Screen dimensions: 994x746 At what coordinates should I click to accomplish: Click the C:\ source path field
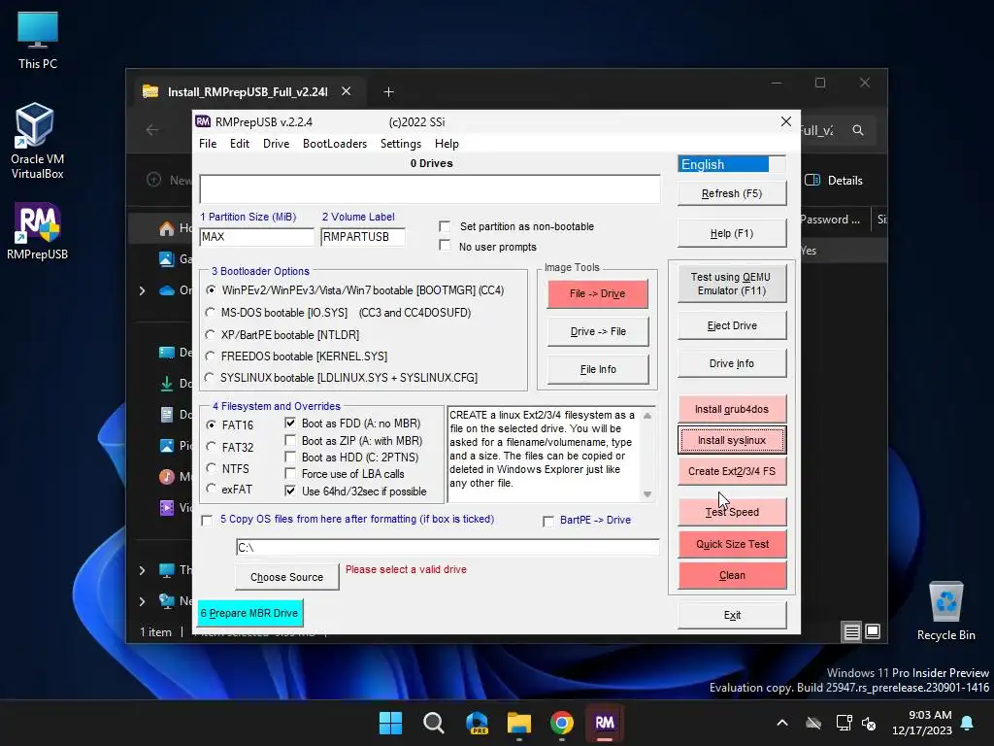click(447, 548)
